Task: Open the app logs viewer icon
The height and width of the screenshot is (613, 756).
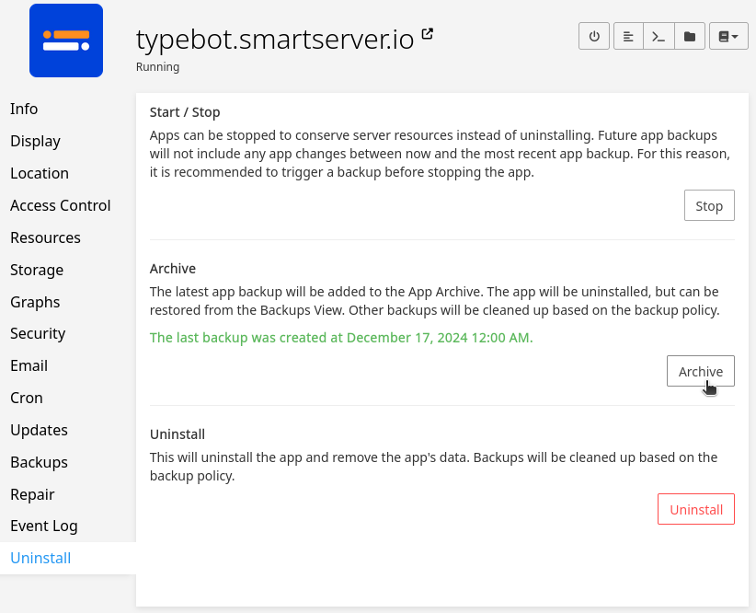Action: pyautogui.click(x=628, y=37)
